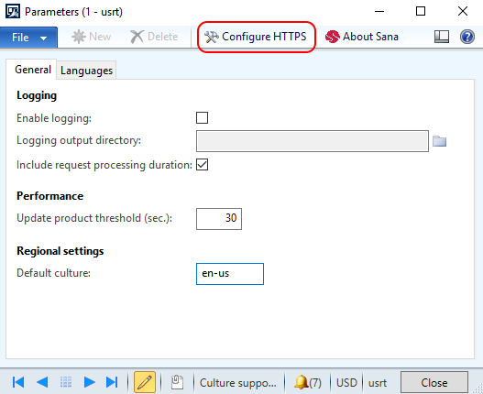Enable logging checkbox
Image resolution: width=483 pixels, height=394 pixels.
[202, 117]
